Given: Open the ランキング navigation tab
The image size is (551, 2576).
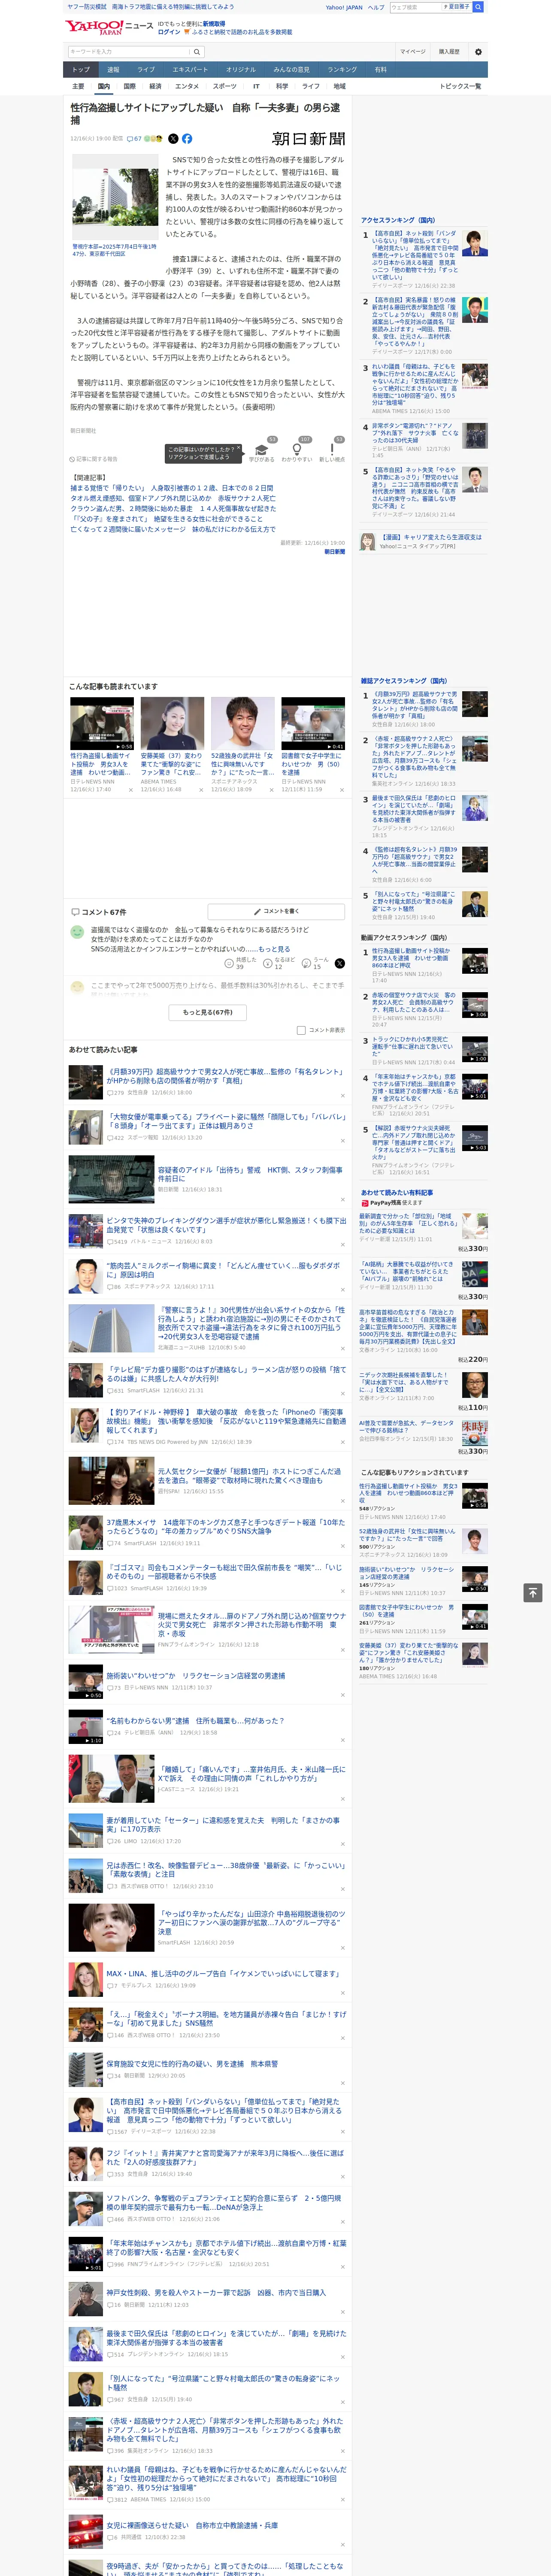Looking at the screenshot, I should pyautogui.click(x=342, y=70).
